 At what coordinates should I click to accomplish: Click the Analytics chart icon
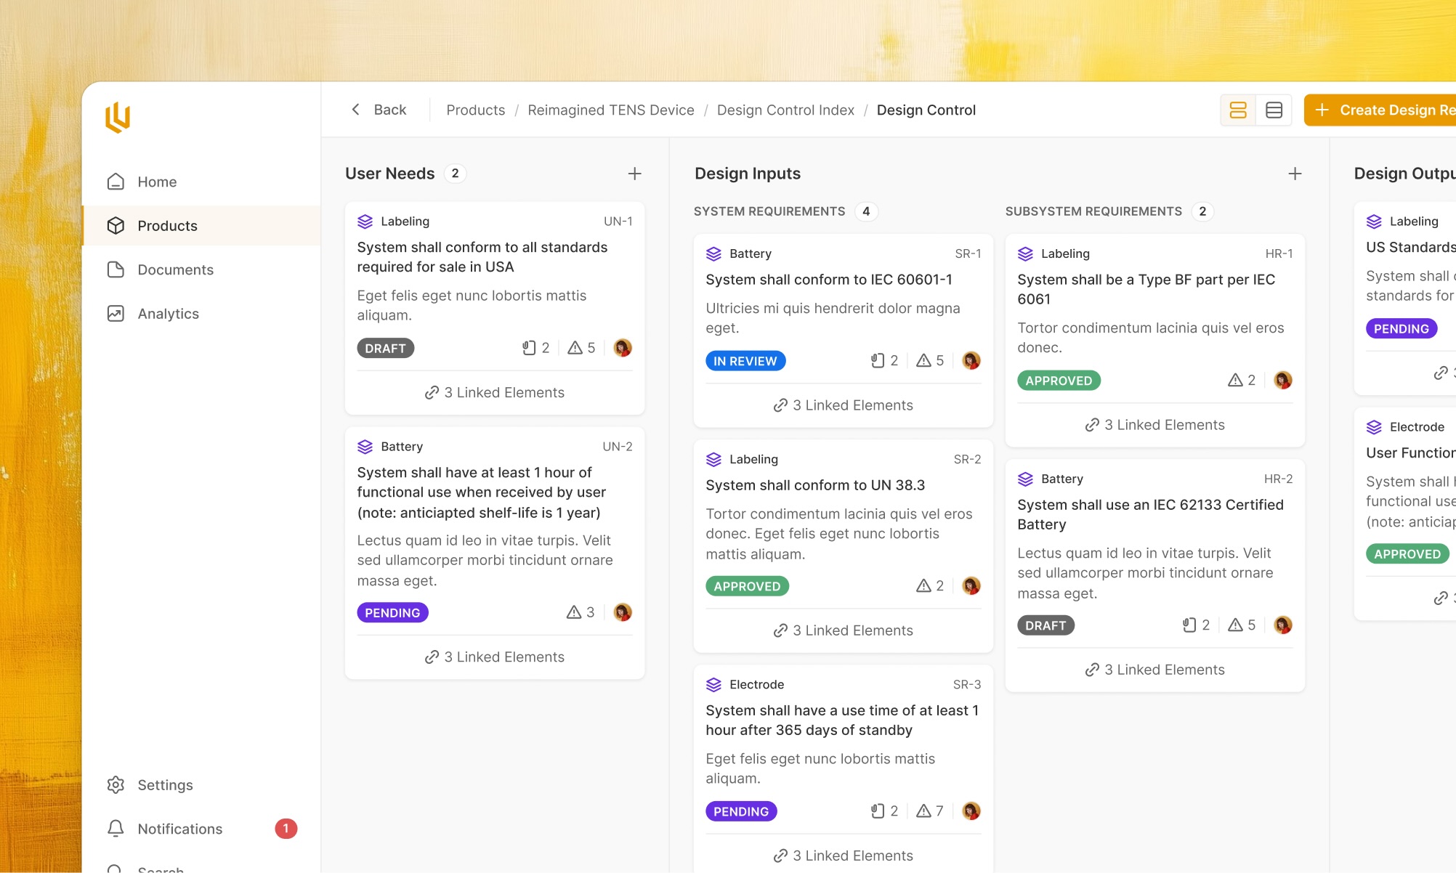[x=116, y=314]
